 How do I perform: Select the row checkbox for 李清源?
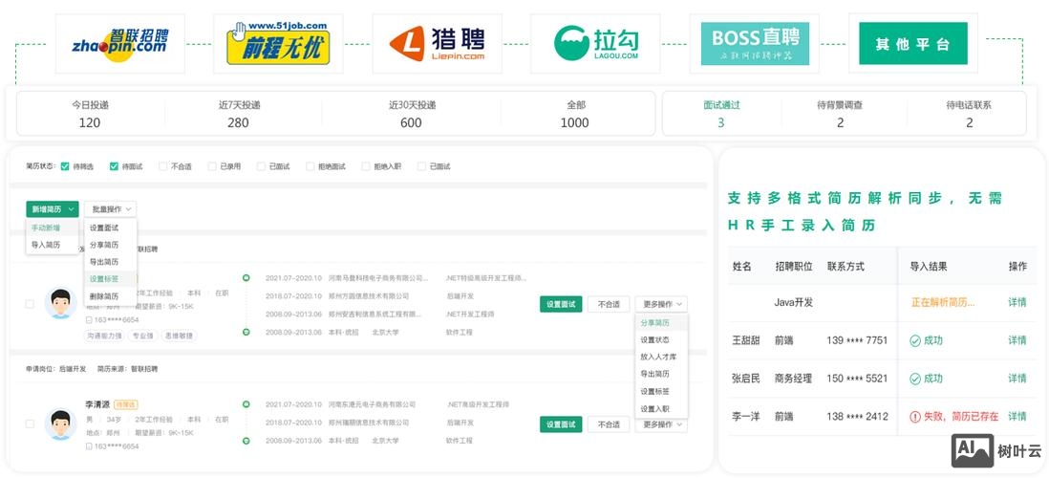click(30, 424)
